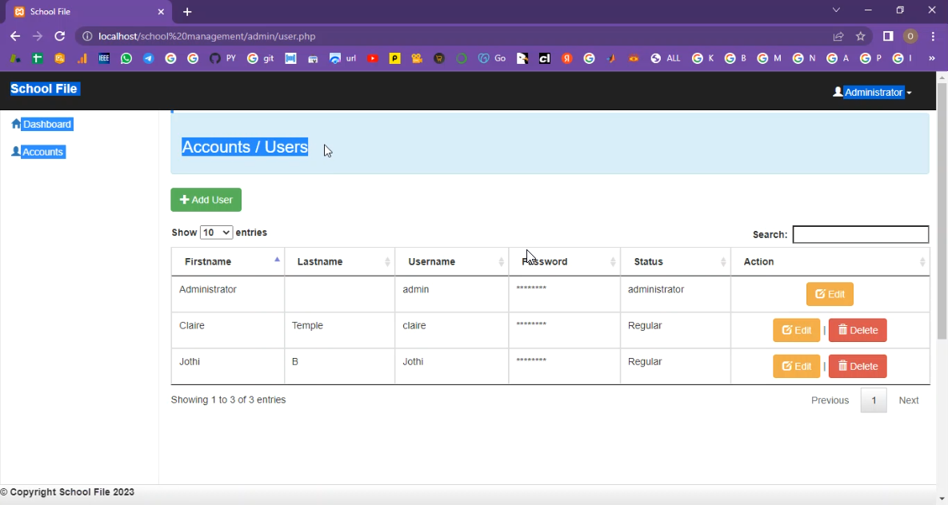The image size is (948, 505).
Task: Expand the Administrator user menu
Action: point(872,93)
